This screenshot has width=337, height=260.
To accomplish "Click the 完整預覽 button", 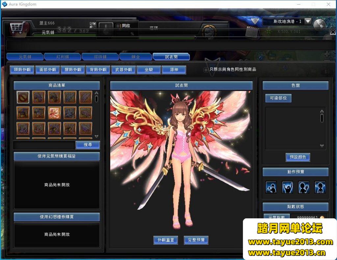I will 196,240.
